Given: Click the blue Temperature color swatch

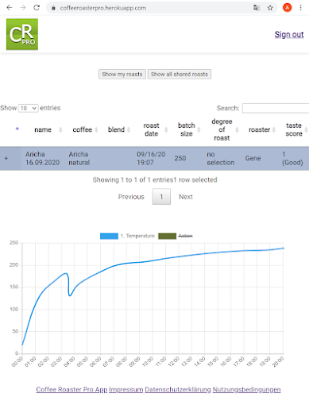Looking at the screenshot, I should [109, 236].
